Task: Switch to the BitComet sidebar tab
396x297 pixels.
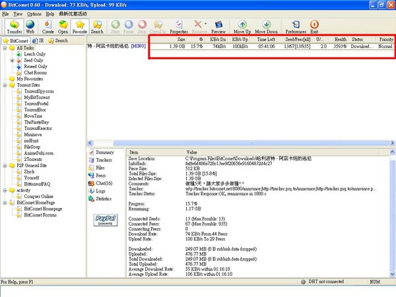Action: 16,41
